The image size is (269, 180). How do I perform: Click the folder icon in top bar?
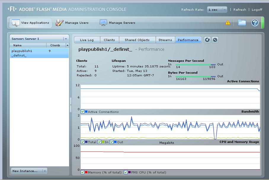242,23
